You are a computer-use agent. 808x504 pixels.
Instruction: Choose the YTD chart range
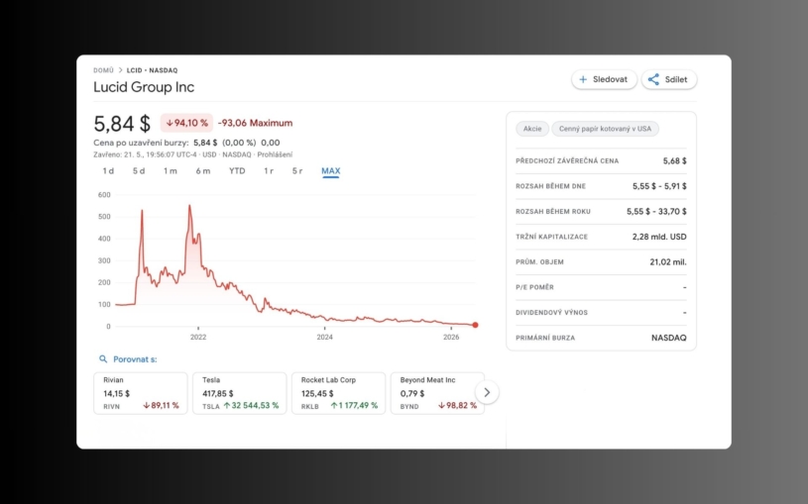[x=237, y=171]
